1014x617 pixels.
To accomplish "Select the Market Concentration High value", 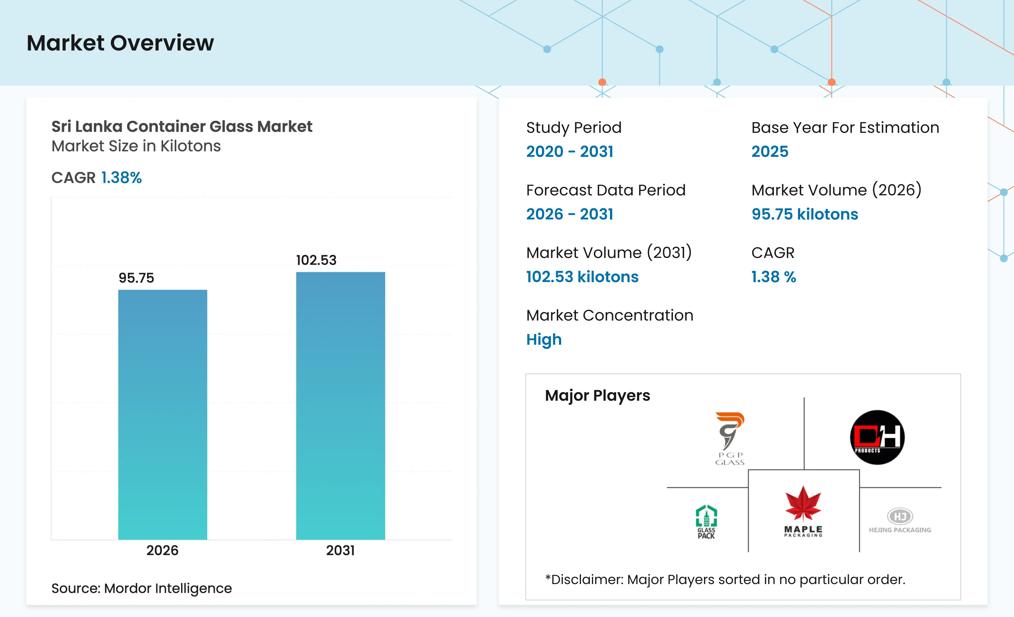I will click(544, 340).
